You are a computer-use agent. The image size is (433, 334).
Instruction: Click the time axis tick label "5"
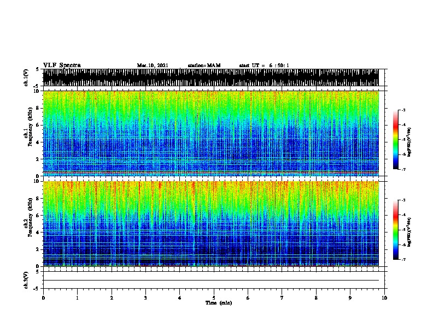pyautogui.click(x=214, y=298)
